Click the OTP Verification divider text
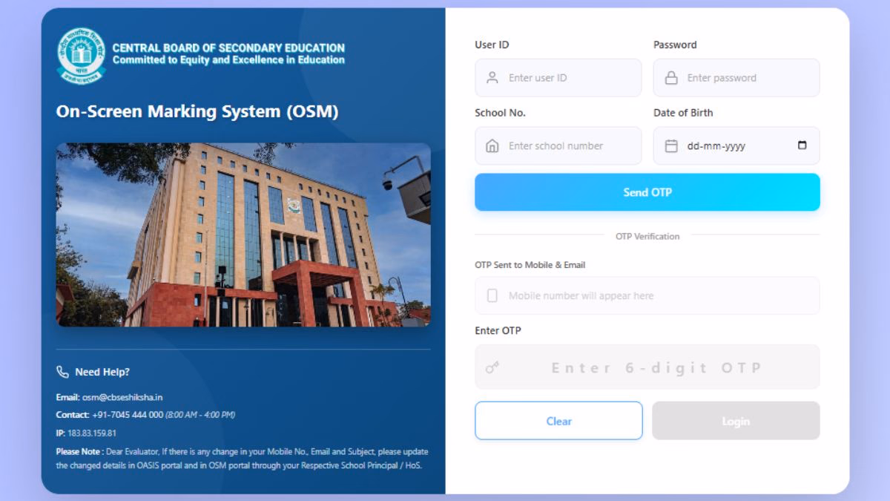This screenshot has width=890, height=501. [x=647, y=236]
